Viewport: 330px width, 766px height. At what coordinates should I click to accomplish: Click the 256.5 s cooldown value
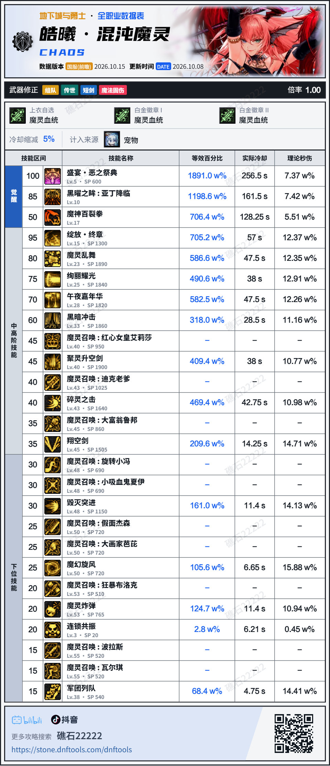[255, 176]
